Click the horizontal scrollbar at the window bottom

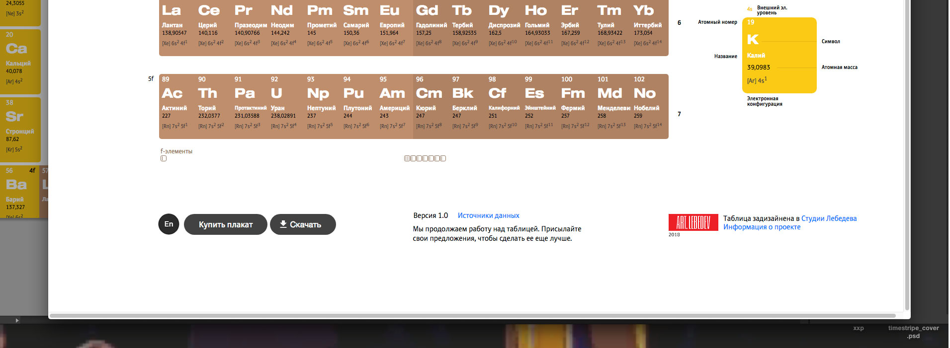[472, 316]
